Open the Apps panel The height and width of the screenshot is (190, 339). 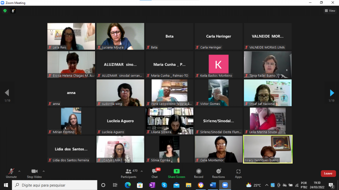point(238,173)
